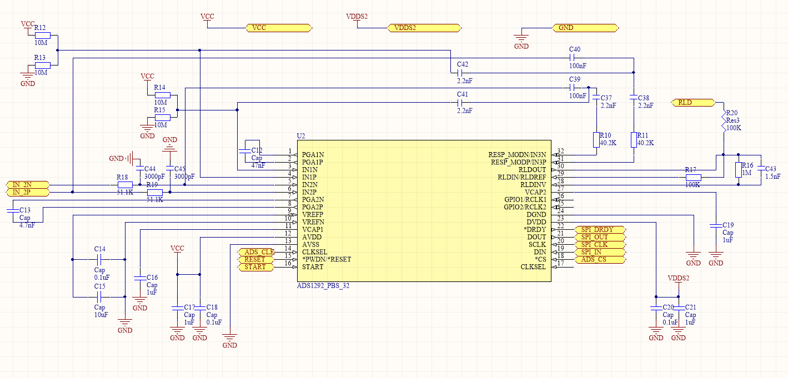Viewport: 788px width, 378px height.
Task: Select capacitor C45 3000pF
Action: [x=169, y=169]
